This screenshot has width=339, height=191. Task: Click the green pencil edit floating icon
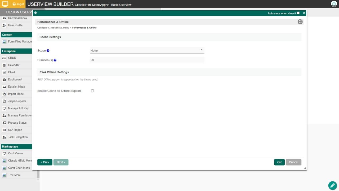(332, 185)
